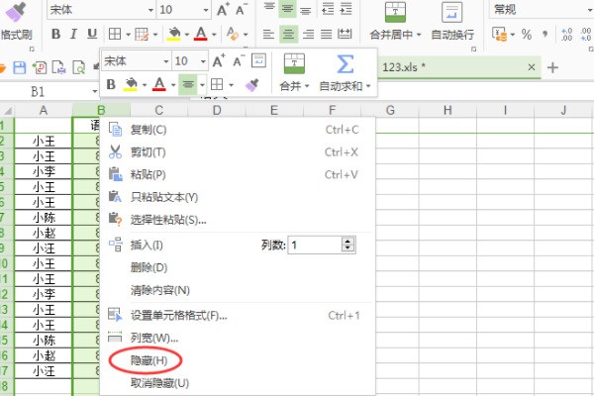The height and width of the screenshot is (396, 594).
Task: Choose Hide (隐藏) from context menu
Action: click(x=238, y=360)
